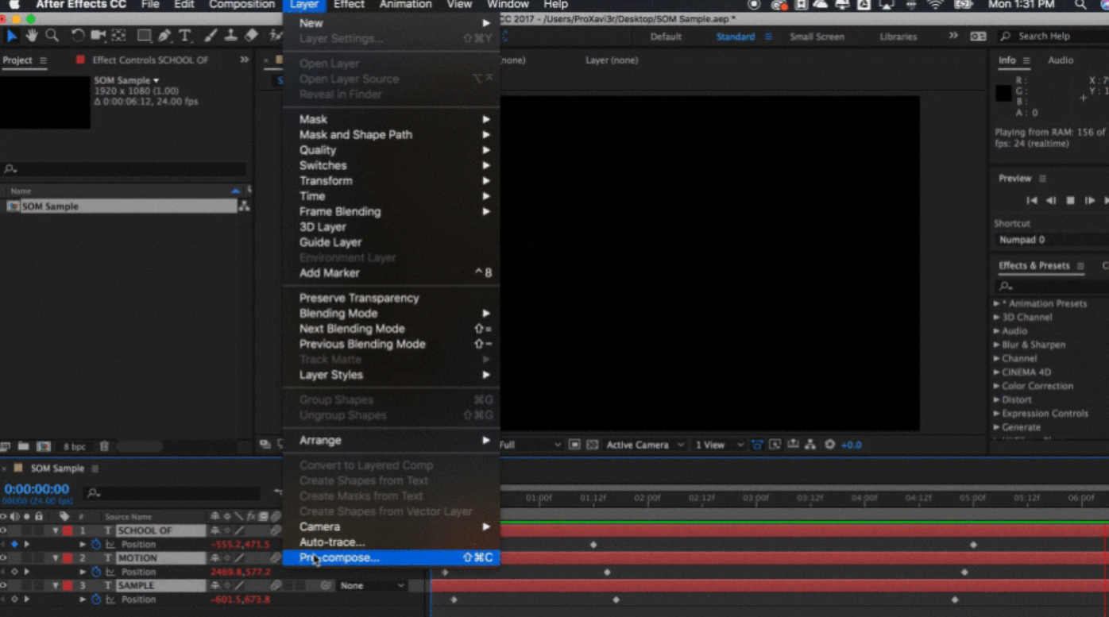Viewport: 1109px width, 617px height.
Task: Click the flowchart icon beside SOM Sample item
Action: 244,206
